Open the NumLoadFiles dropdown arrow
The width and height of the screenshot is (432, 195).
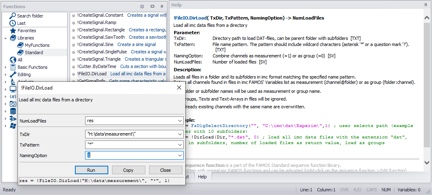pos(180,121)
